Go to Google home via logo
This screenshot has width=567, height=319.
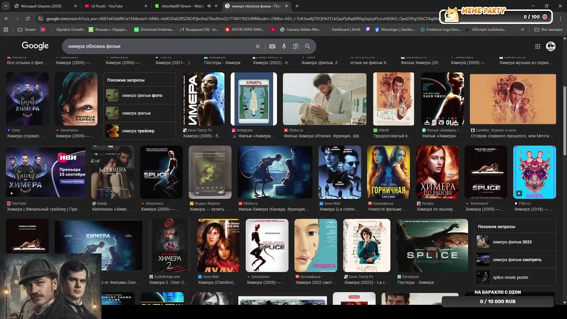(35, 46)
